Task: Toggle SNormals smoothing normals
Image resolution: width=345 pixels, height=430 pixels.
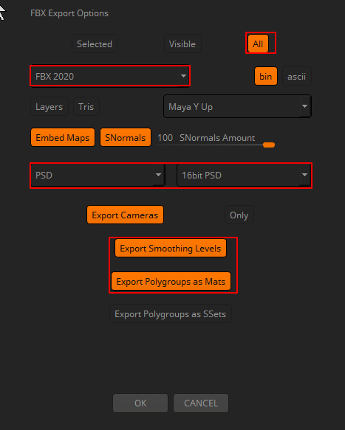Action: click(126, 137)
